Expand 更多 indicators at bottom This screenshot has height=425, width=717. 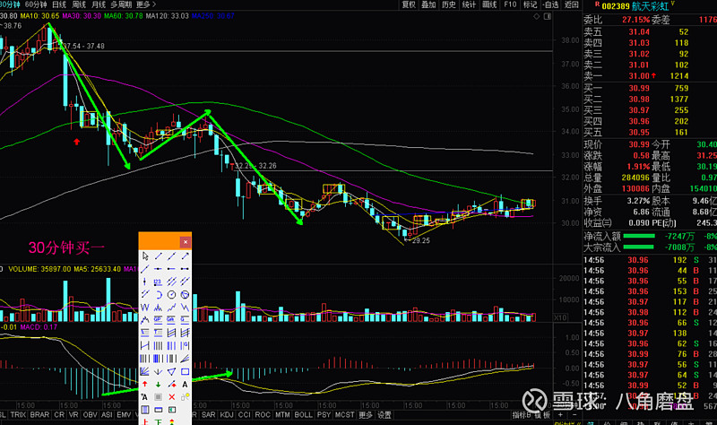tap(366, 415)
